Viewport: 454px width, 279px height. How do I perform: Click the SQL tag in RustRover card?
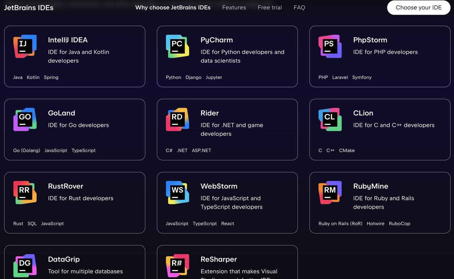pos(32,223)
